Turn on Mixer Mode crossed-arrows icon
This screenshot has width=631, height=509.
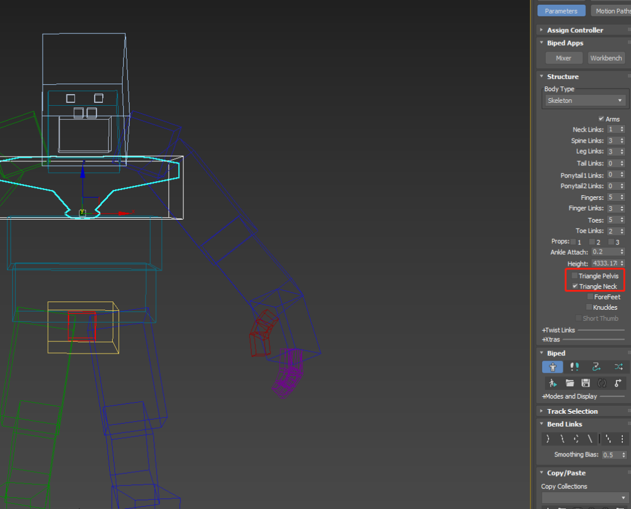(x=618, y=367)
